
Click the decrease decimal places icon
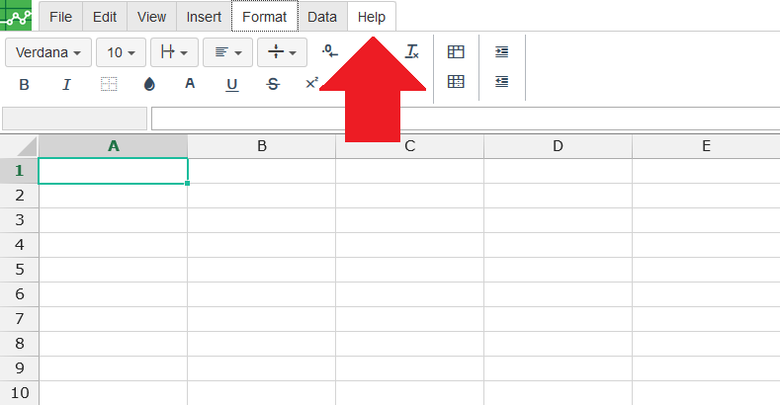pyautogui.click(x=330, y=51)
